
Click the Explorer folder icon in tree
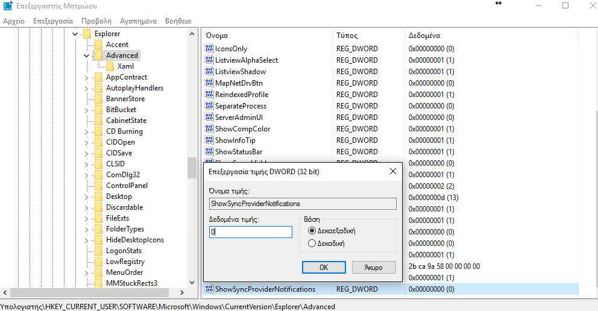click(87, 34)
